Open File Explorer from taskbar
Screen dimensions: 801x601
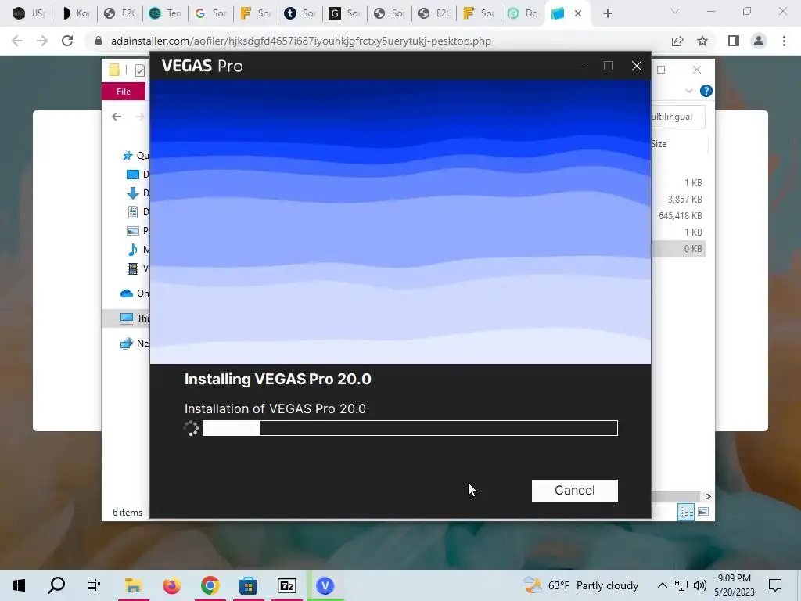pos(133,585)
